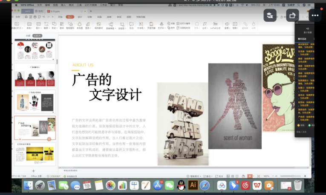
Task: Click the 聊天互动 chat tab in side panel
Action: 302,39
